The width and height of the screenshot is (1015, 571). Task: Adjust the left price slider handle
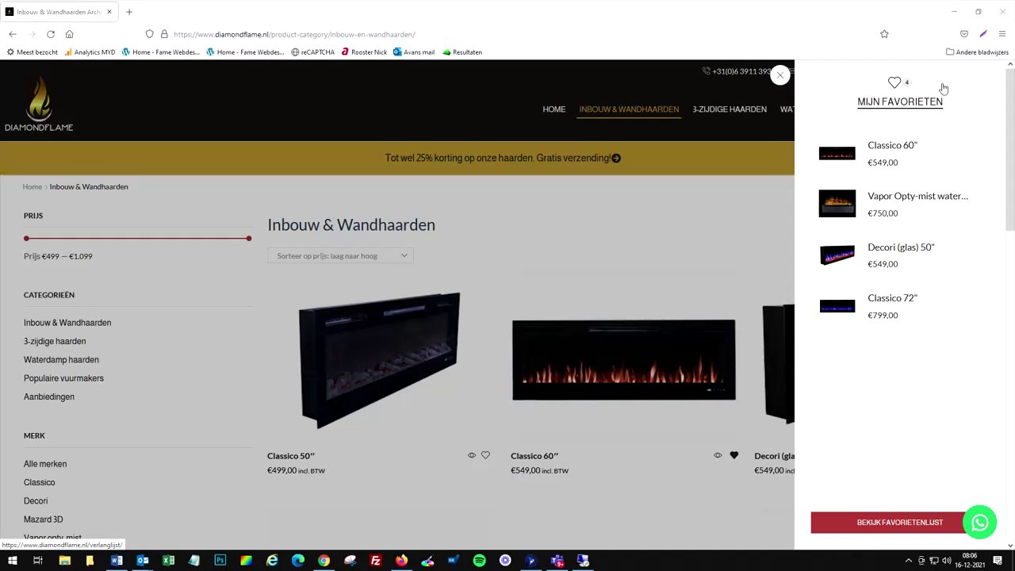pos(26,239)
